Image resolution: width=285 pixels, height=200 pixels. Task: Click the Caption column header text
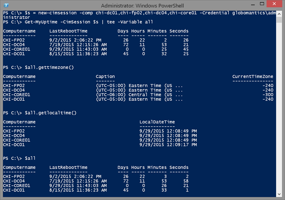105,76
